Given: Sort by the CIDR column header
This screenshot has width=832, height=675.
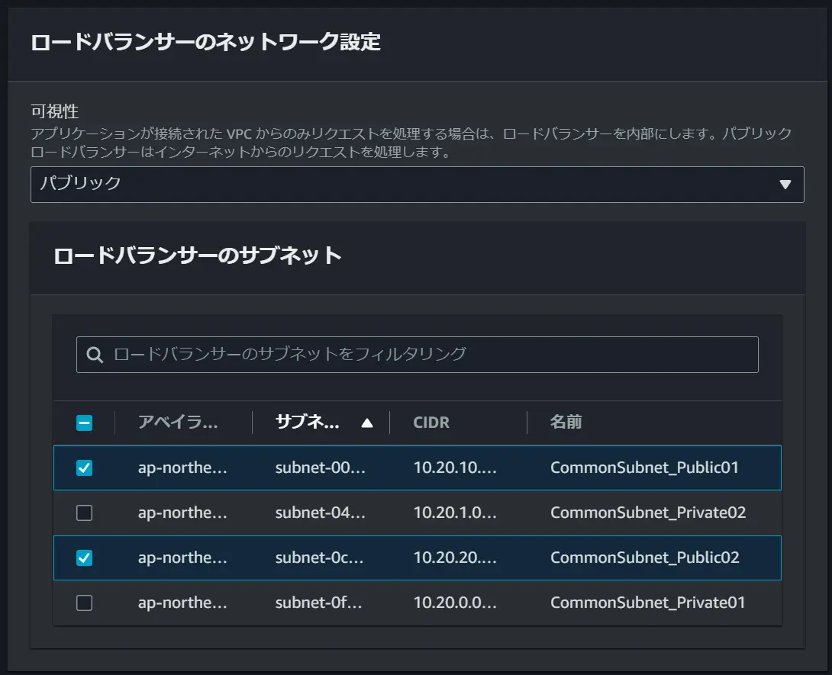Looking at the screenshot, I should tap(431, 423).
